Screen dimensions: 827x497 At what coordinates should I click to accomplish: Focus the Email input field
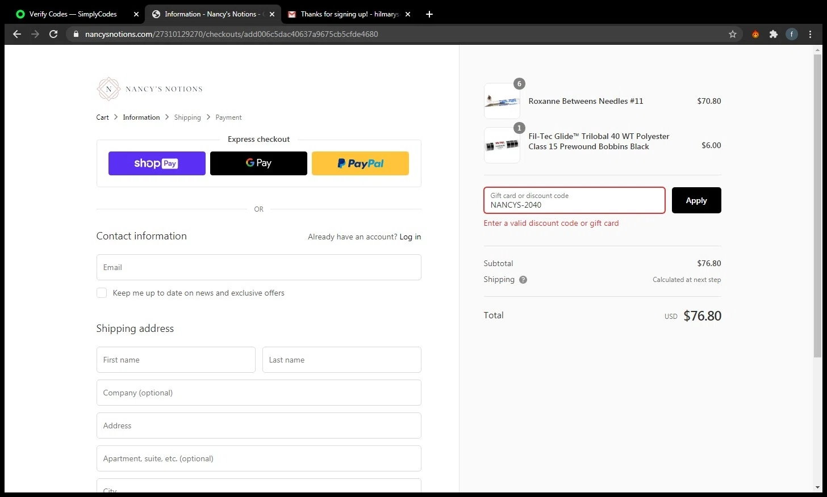(258, 267)
